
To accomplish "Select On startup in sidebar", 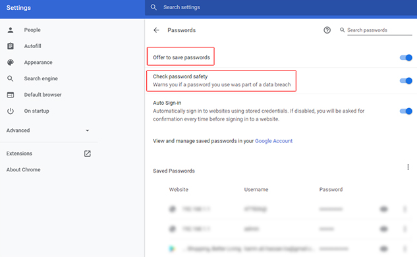I will click(x=36, y=111).
